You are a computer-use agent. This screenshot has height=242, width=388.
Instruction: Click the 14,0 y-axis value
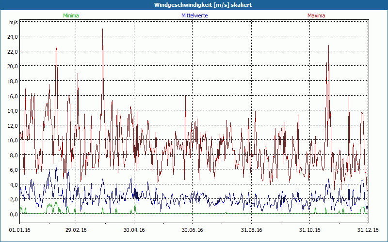coord(13,111)
